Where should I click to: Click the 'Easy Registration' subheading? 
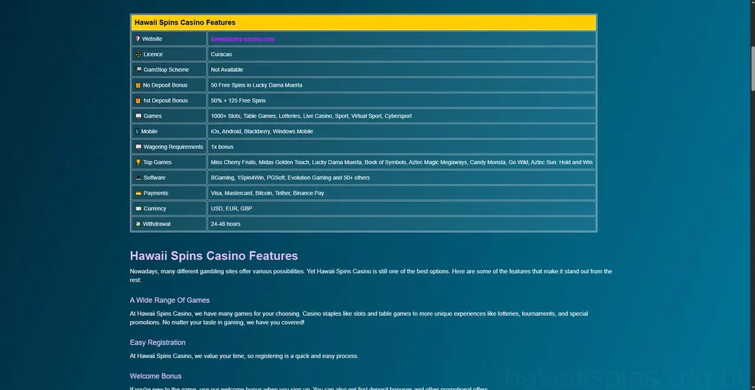(x=157, y=343)
